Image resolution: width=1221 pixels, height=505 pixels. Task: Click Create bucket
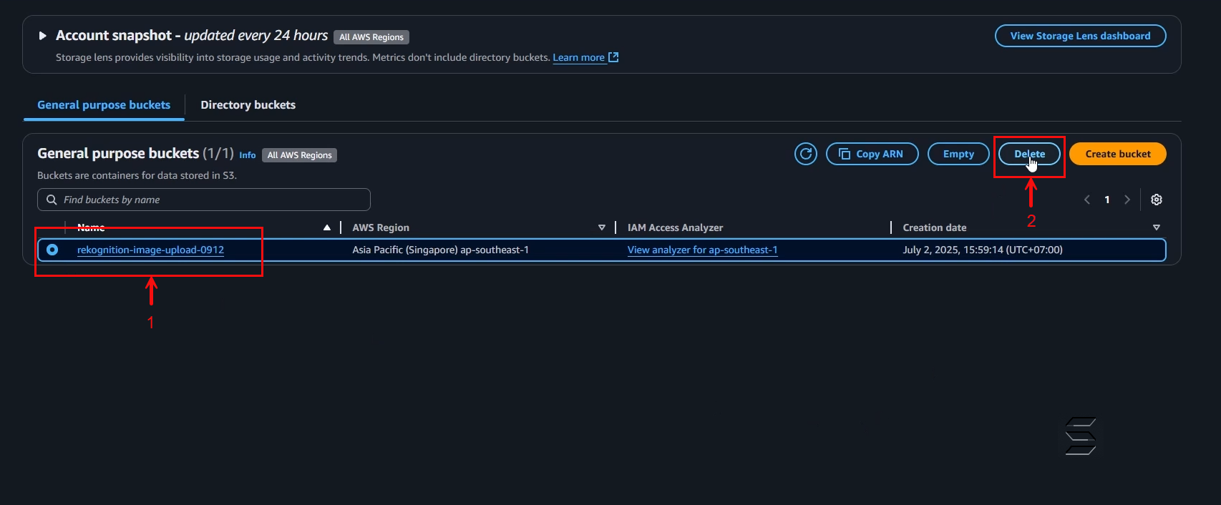[x=1117, y=154]
